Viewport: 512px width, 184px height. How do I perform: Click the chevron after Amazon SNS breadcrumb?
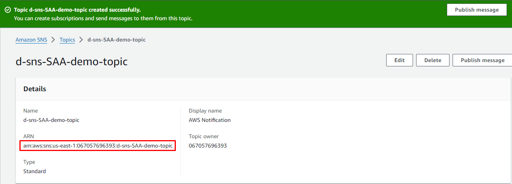(x=53, y=40)
